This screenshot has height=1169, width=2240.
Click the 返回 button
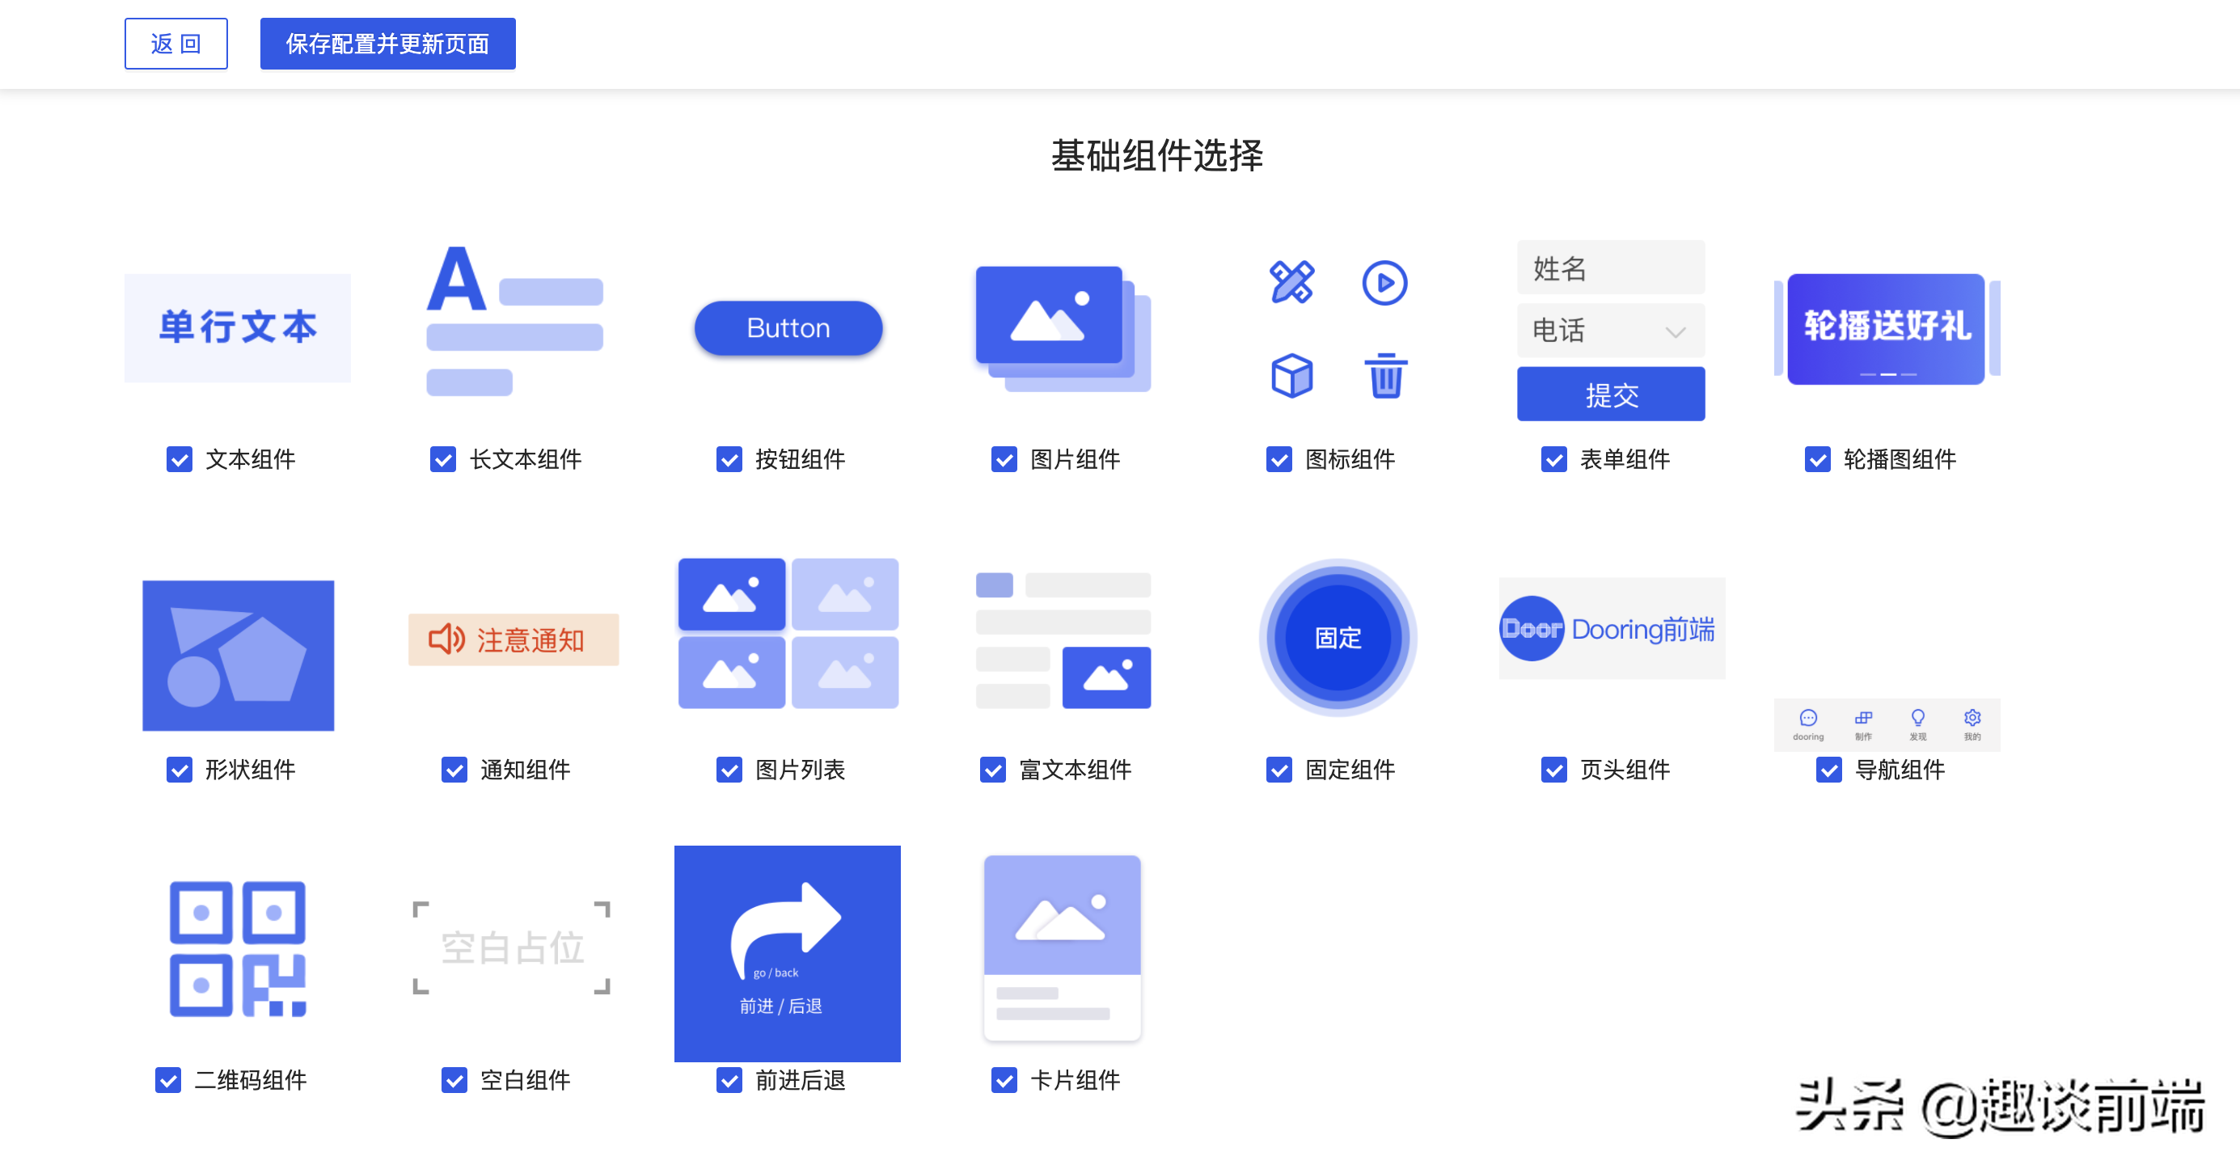175,44
